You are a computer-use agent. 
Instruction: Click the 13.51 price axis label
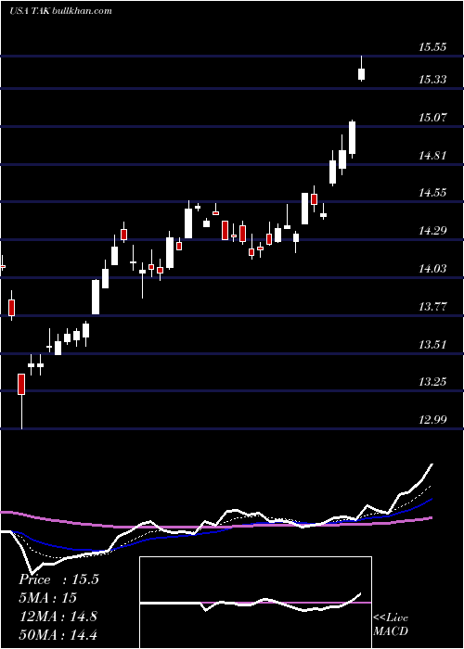(x=432, y=344)
